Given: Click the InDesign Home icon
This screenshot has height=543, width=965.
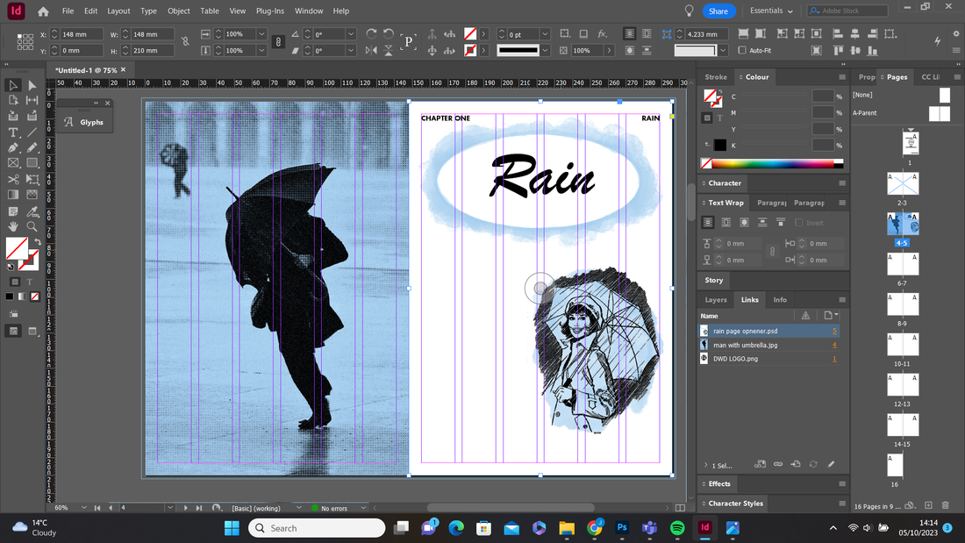Looking at the screenshot, I should tap(43, 11).
